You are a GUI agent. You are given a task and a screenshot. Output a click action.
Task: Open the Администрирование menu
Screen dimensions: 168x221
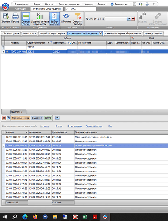click(70, 4)
